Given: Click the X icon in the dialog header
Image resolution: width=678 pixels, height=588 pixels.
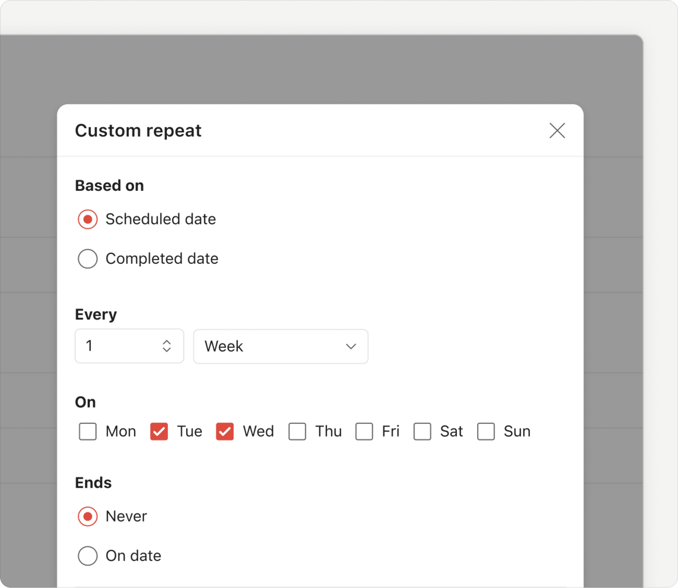Looking at the screenshot, I should pyautogui.click(x=557, y=131).
